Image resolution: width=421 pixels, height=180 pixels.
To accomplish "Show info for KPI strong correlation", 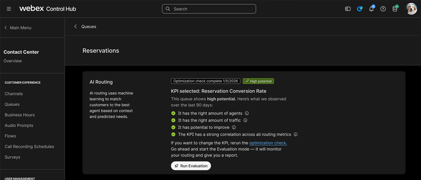I will tap(296, 134).
